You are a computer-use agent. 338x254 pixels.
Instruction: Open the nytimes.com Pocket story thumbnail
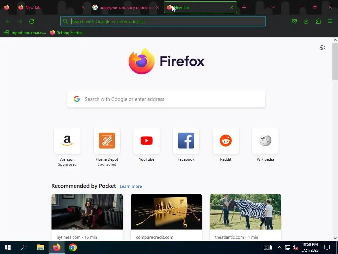[x=87, y=212]
